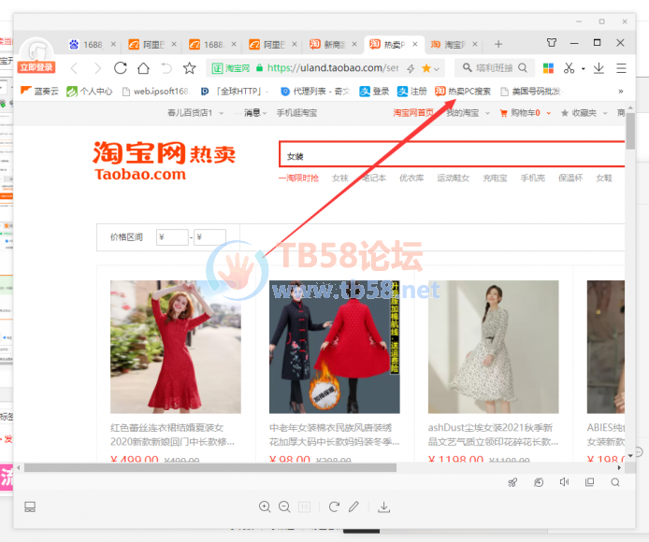Viewport: 649px width, 542px height.
Task: Open the downloads arrow icon in toolbar
Action: [x=599, y=68]
